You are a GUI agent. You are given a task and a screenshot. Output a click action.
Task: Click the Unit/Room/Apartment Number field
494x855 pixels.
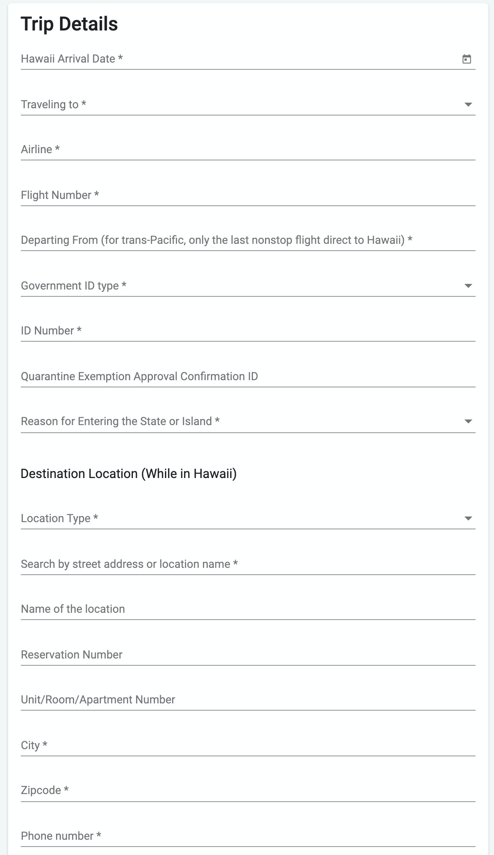tap(248, 700)
